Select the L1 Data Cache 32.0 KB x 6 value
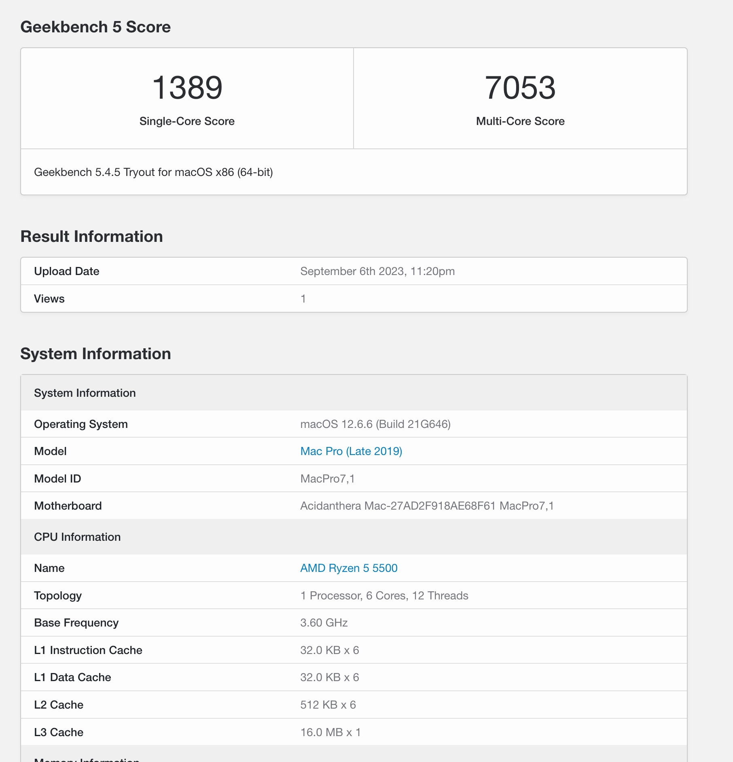The width and height of the screenshot is (733, 762). (x=330, y=677)
